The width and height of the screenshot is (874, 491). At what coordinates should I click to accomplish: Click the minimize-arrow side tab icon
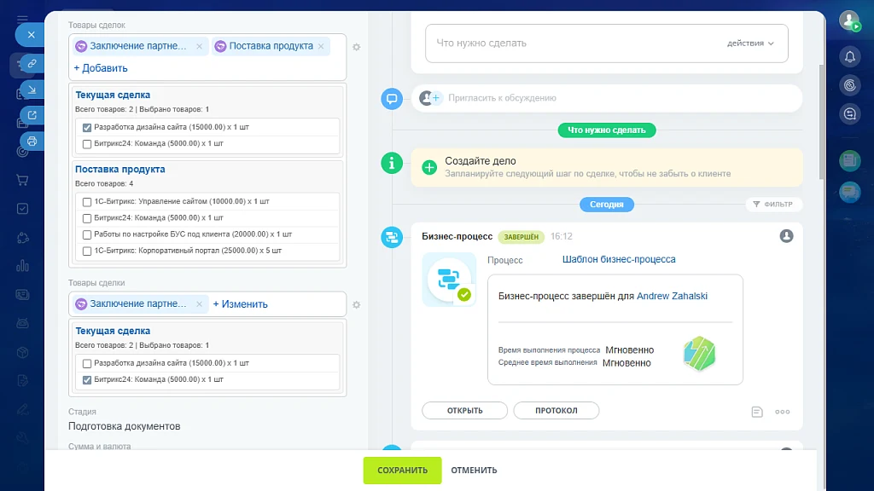coord(32,90)
